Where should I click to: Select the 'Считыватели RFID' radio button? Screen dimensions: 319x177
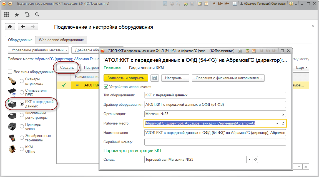click(22, 93)
